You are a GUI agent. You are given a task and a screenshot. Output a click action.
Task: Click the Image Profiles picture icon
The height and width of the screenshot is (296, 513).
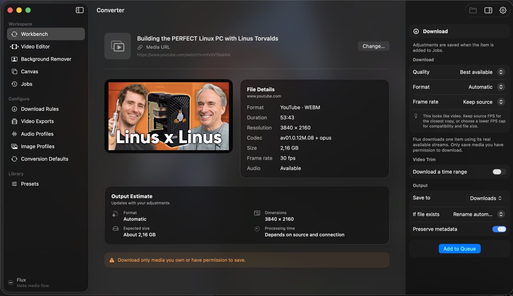14,146
